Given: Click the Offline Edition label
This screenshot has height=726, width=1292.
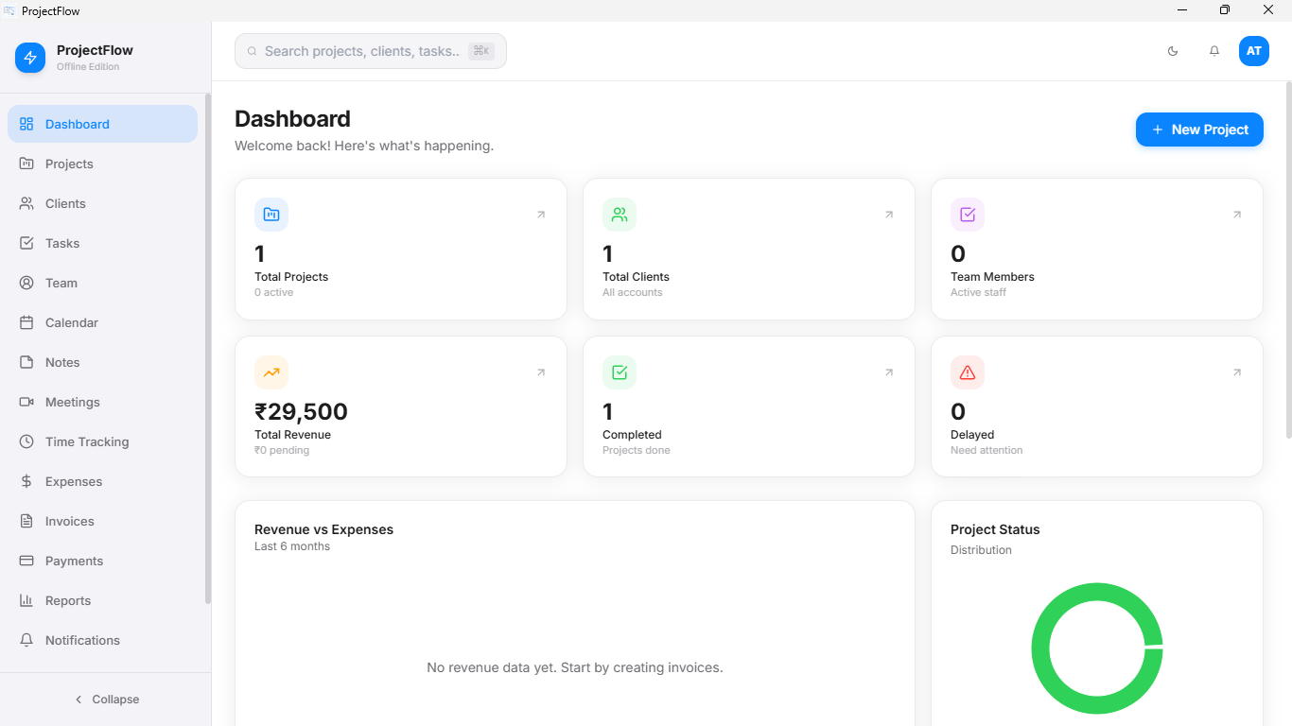Looking at the screenshot, I should click(88, 67).
